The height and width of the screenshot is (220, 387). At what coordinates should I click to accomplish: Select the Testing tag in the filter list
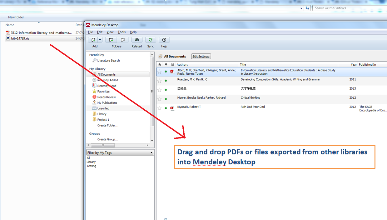coord(92,166)
